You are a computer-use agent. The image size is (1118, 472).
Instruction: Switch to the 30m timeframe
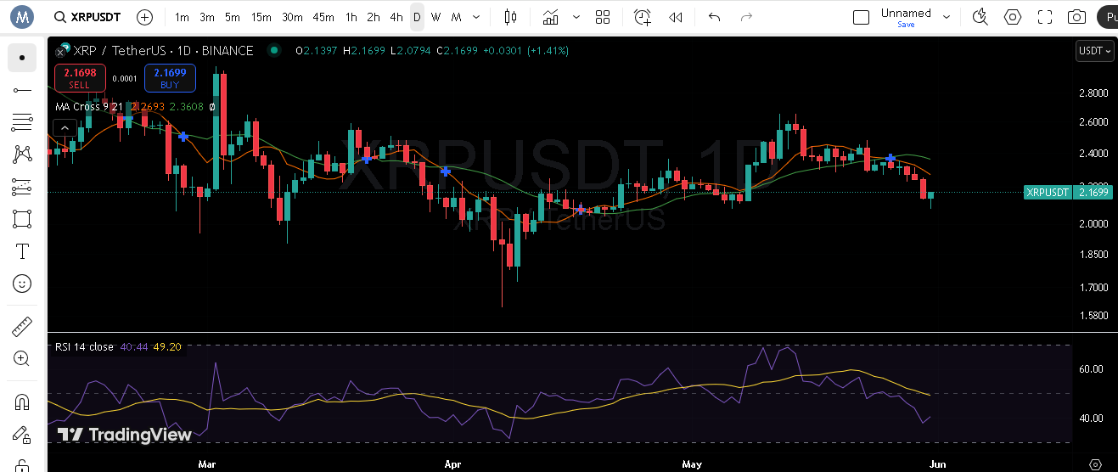tap(292, 17)
